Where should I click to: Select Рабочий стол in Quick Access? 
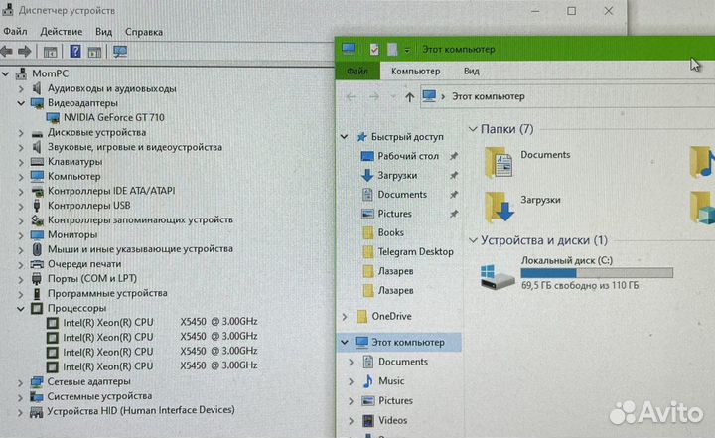click(x=407, y=156)
